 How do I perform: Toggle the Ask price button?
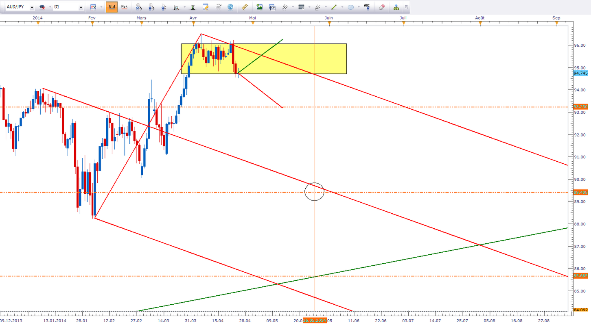pyautogui.click(x=124, y=7)
